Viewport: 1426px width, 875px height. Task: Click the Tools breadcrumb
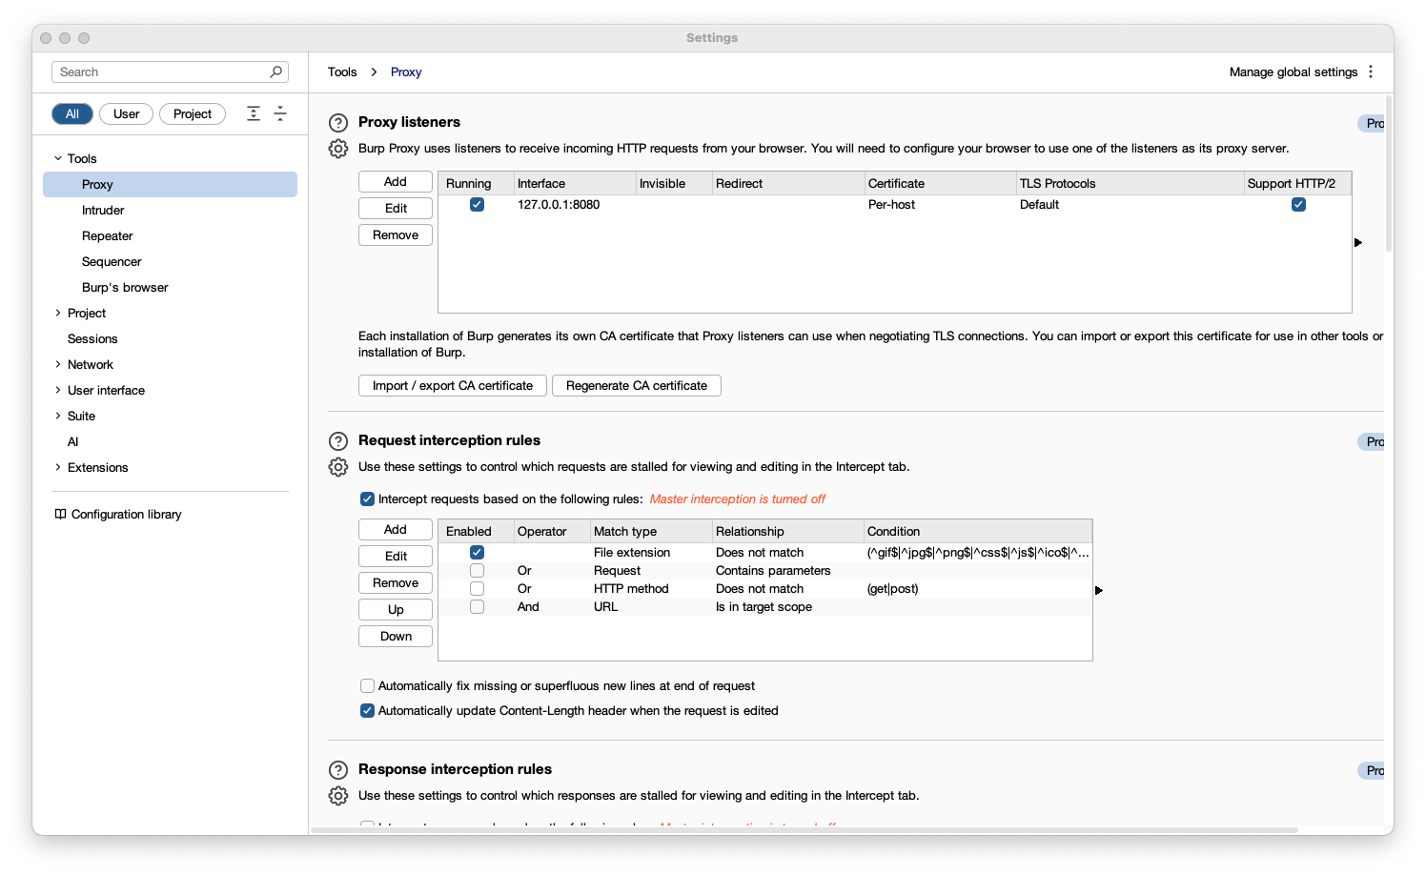(342, 71)
